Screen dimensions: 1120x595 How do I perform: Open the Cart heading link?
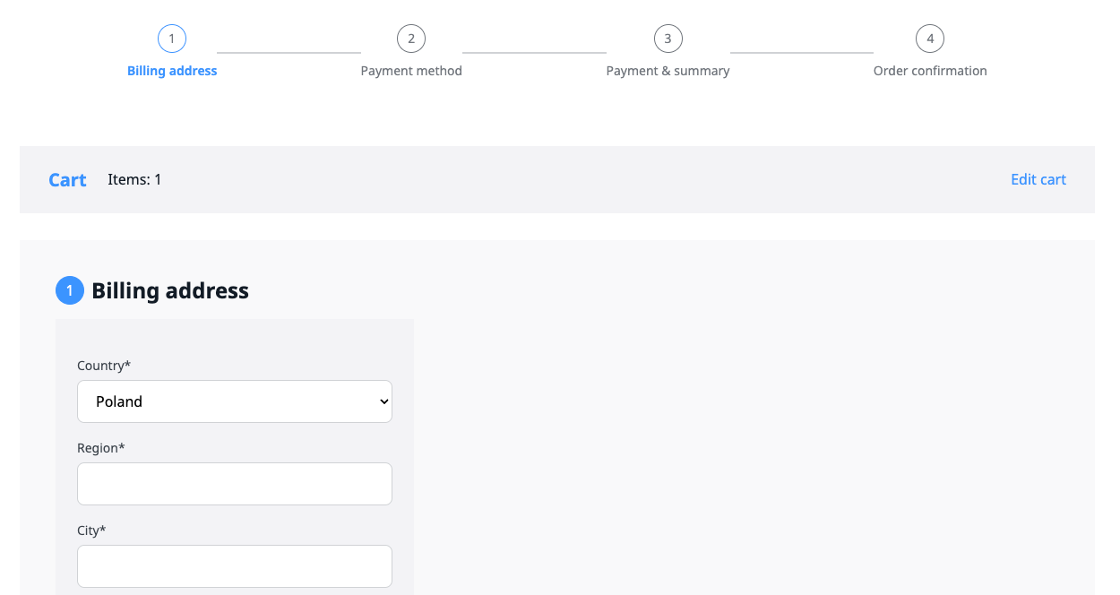(67, 180)
